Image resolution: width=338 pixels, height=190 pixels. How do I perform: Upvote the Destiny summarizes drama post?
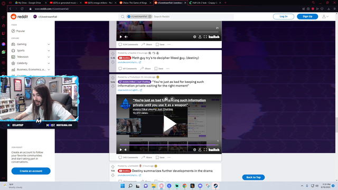pyautogui.click(x=112, y=167)
